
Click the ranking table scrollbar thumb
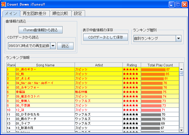tap(181, 73)
